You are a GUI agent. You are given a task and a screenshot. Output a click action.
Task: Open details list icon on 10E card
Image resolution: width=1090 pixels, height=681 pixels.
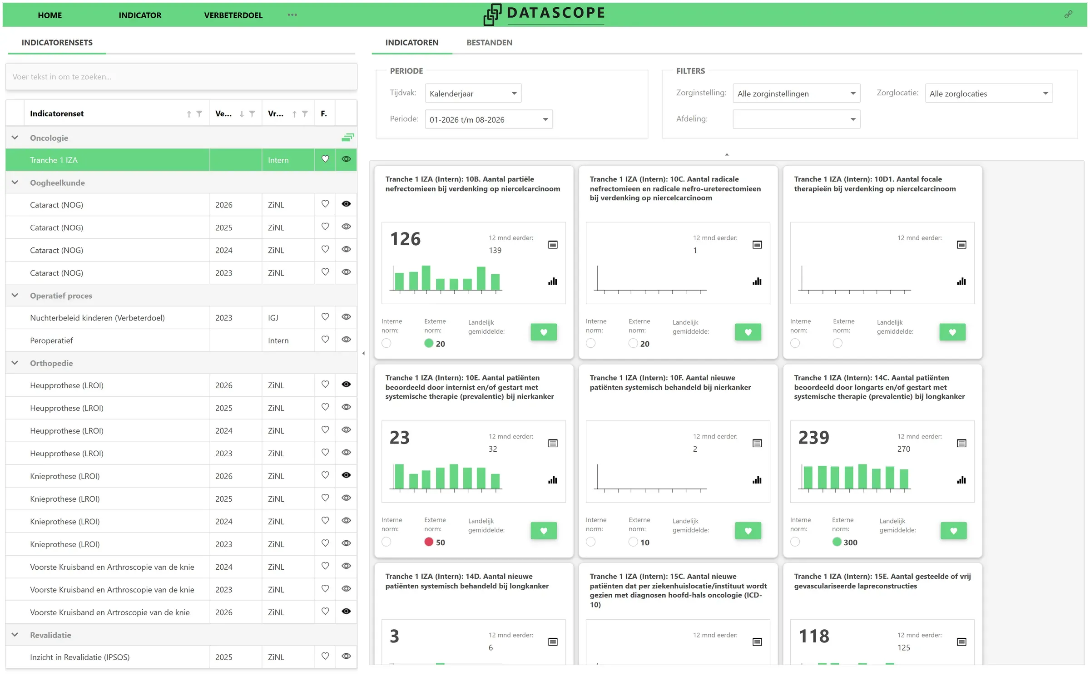tap(553, 444)
